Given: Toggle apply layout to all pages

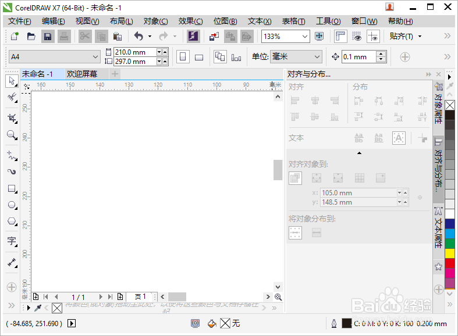Looking at the screenshot, I should pos(220,57).
